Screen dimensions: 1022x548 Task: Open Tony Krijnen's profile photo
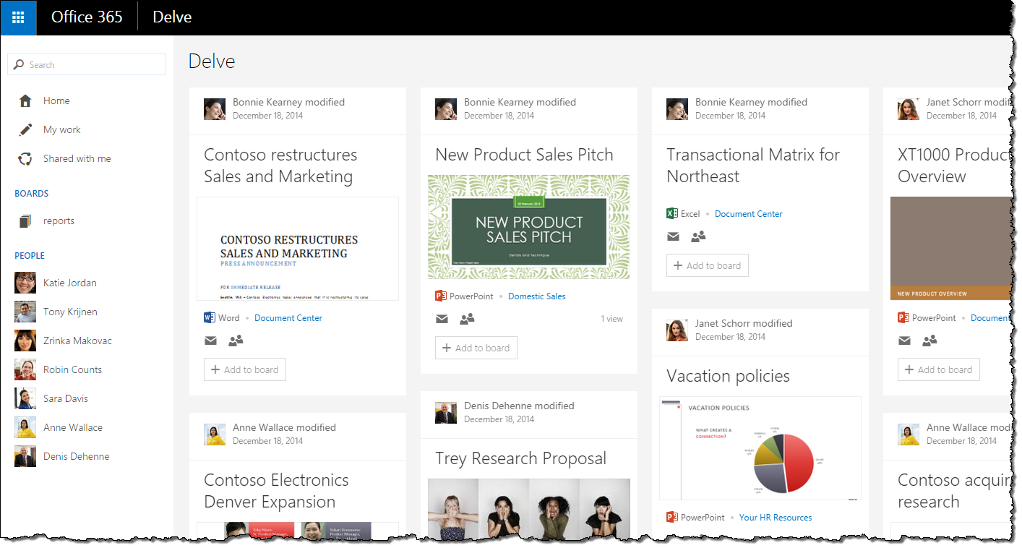25,312
